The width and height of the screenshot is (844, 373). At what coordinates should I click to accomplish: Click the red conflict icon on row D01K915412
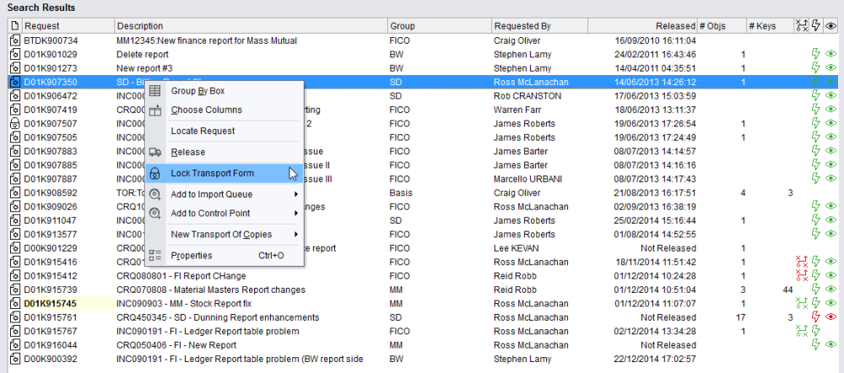click(x=802, y=276)
